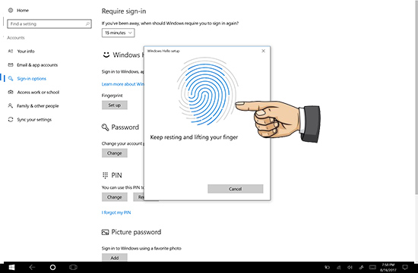Focus the Find a setting search box
The width and height of the screenshot is (418, 273).
[49, 24]
